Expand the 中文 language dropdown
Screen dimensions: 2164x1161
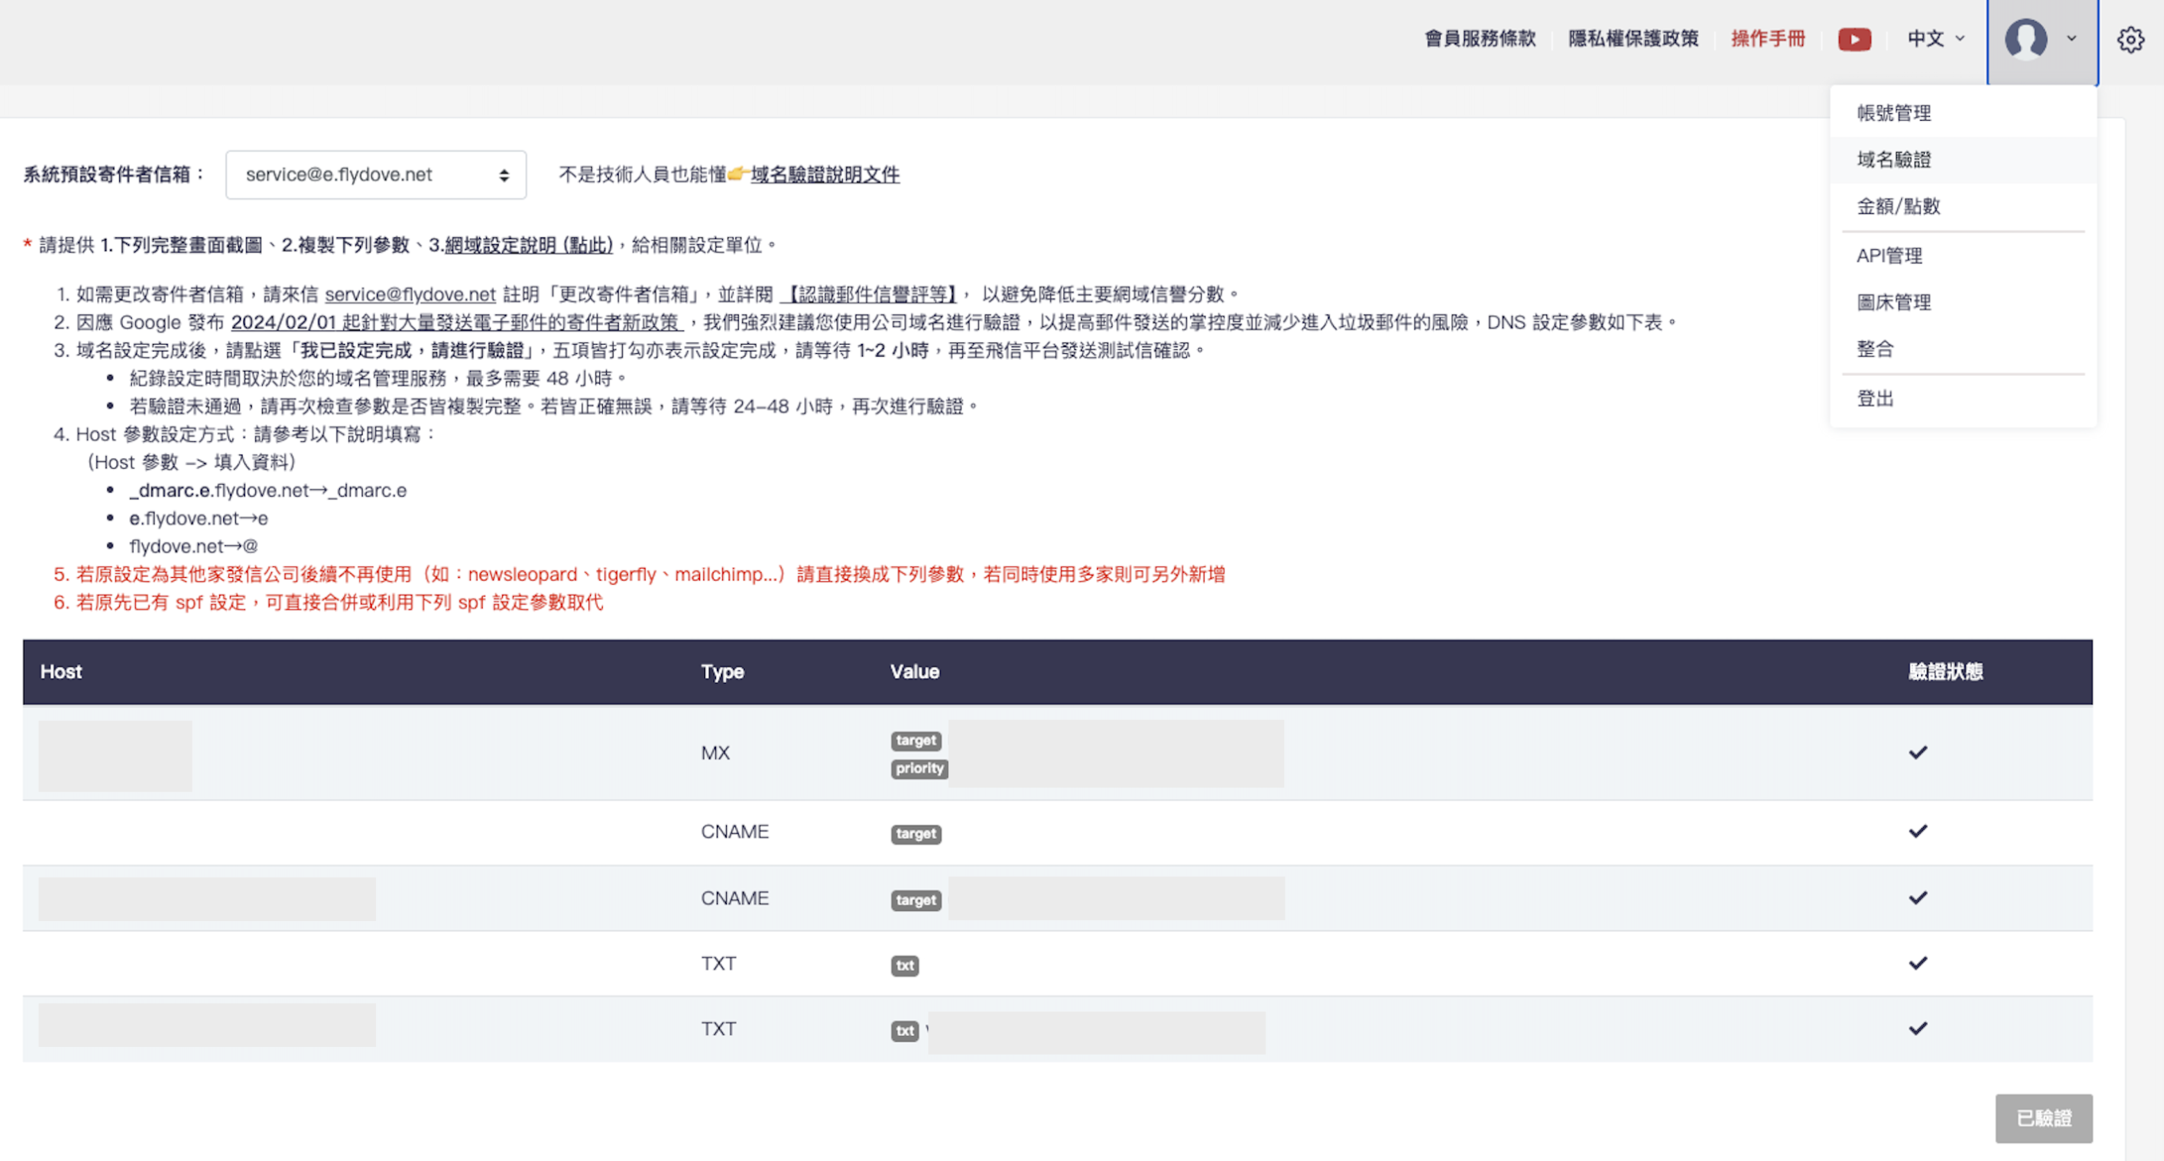1936,39
